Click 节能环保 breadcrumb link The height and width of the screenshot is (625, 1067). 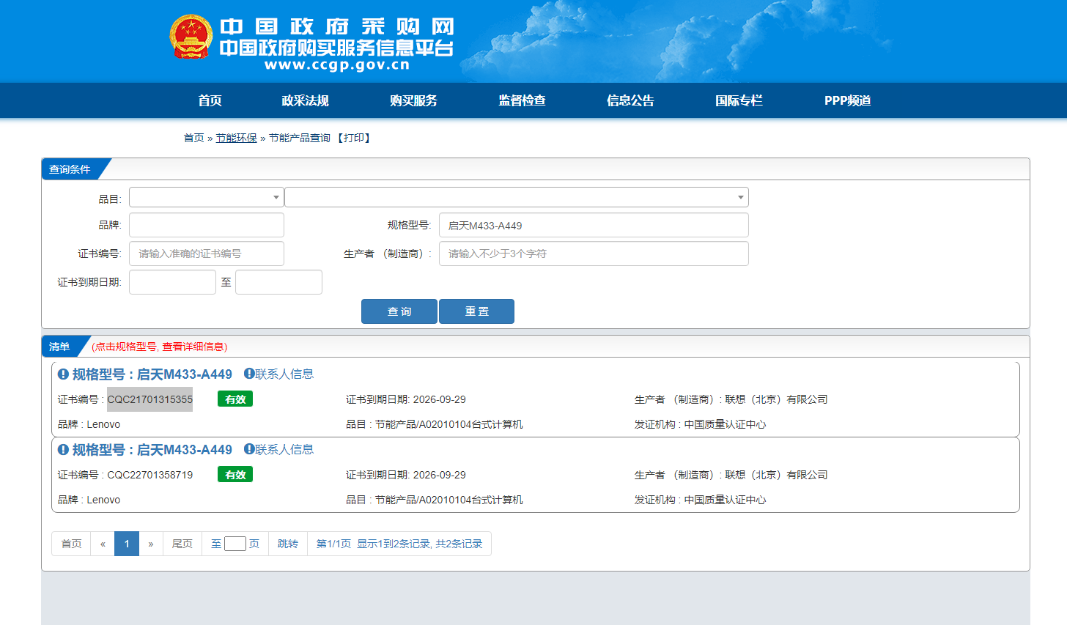(236, 138)
